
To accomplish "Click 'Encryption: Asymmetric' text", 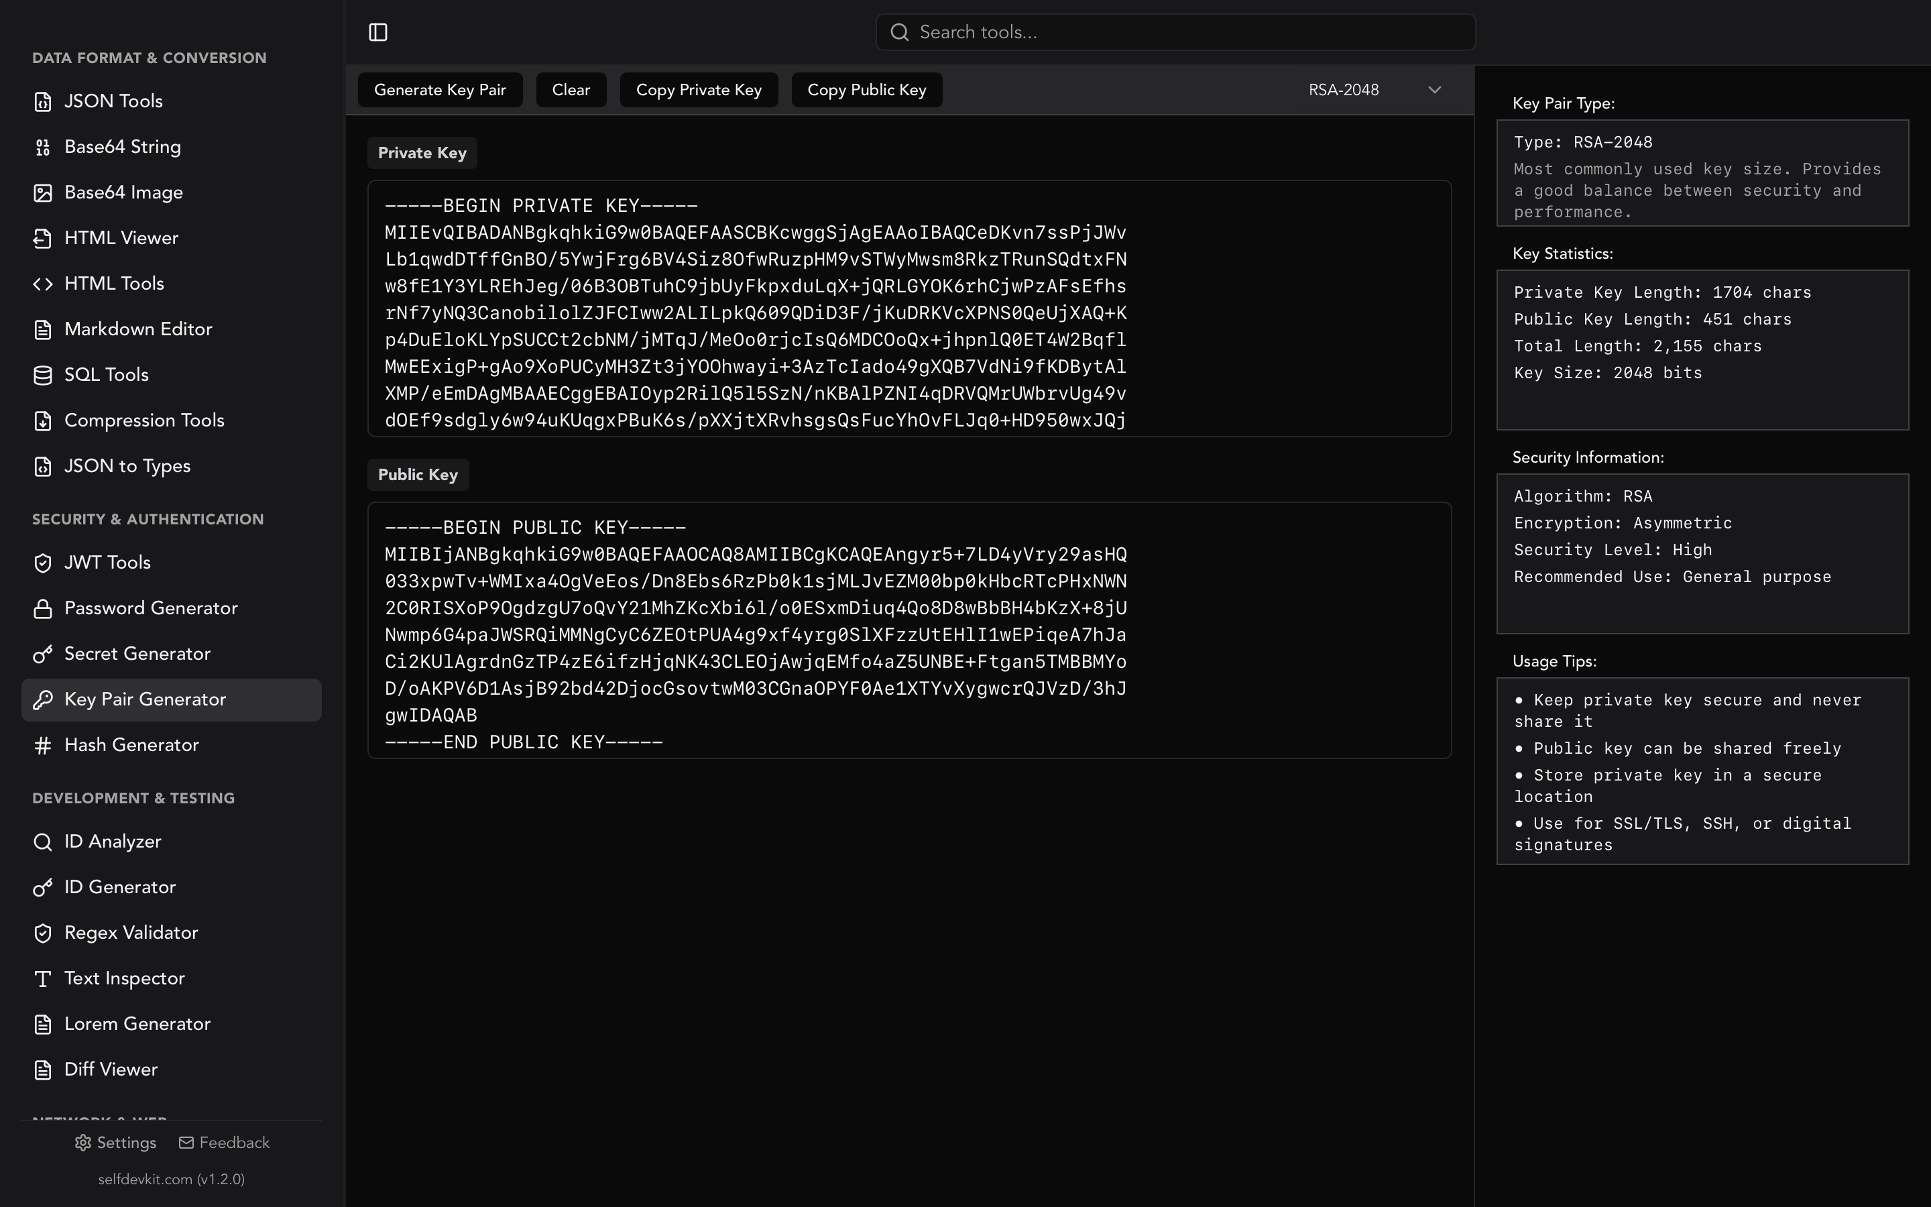I will coord(1623,523).
